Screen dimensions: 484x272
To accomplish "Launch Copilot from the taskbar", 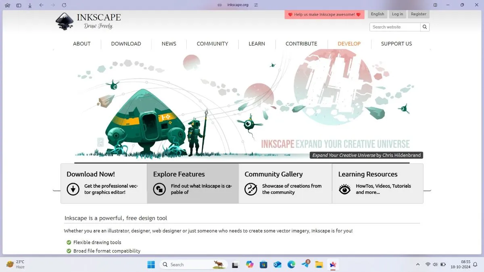I will [x=250, y=264].
